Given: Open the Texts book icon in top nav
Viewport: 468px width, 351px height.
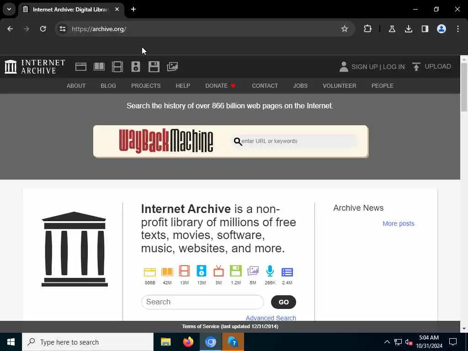Looking at the screenshot, I should (x=99, y=67).
